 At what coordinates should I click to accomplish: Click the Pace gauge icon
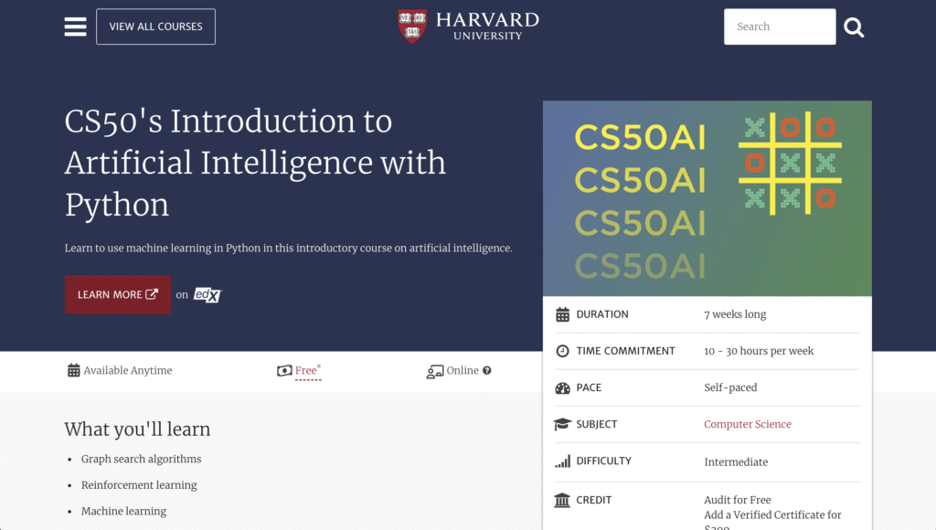(562, 387)
